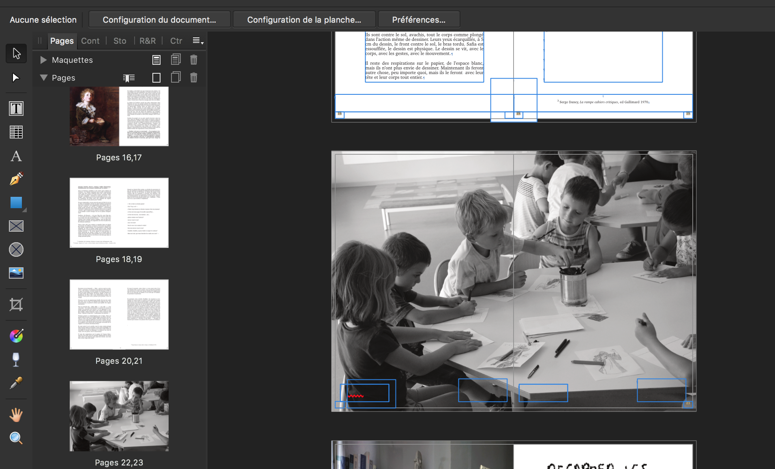Delete page via Pages row trash icon
The width and height of the screenshot is (775, 469).
194,78
